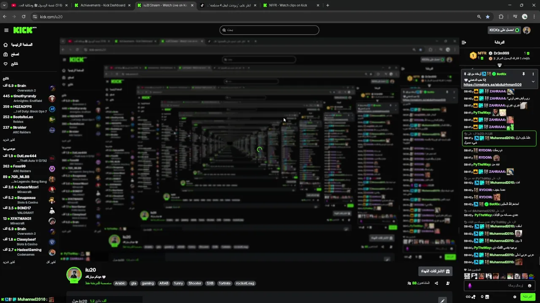Open the Browse section in sidebar

tap(11, 54)
